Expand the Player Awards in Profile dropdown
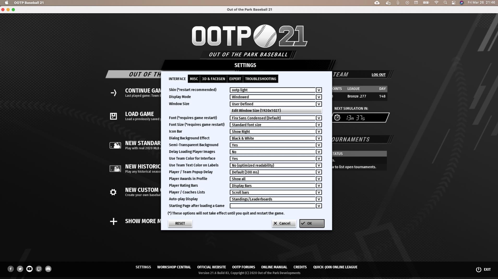The width and height of the screenshot is (498, 279). 319,179
